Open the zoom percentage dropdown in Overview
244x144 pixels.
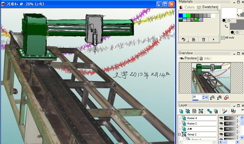coord(207,97)
